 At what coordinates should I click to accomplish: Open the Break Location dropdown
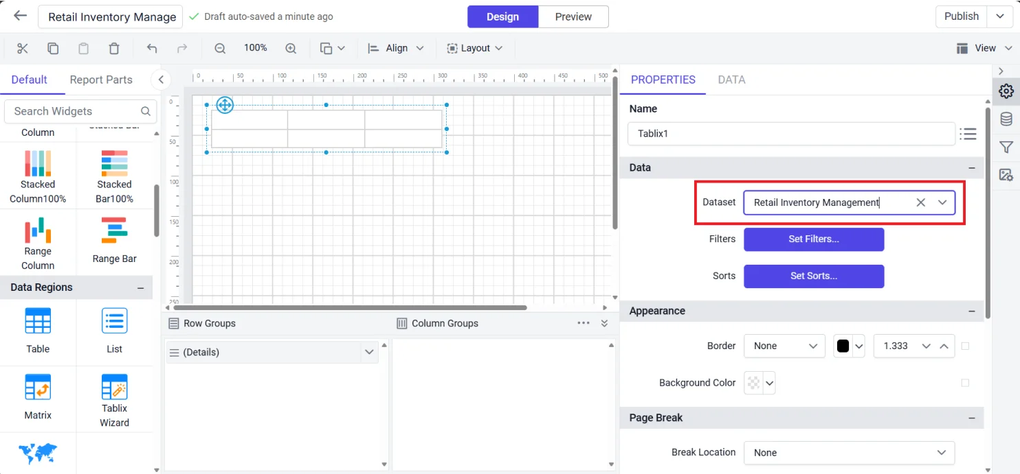[x=942, y=453]
